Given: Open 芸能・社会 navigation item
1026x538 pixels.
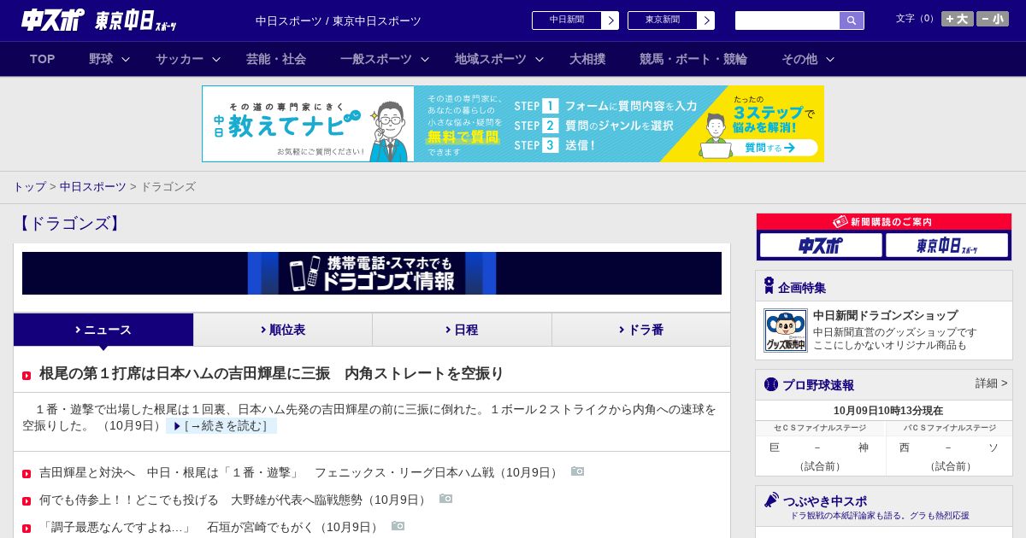Looking at the screenshot, I should coord(276,59).
